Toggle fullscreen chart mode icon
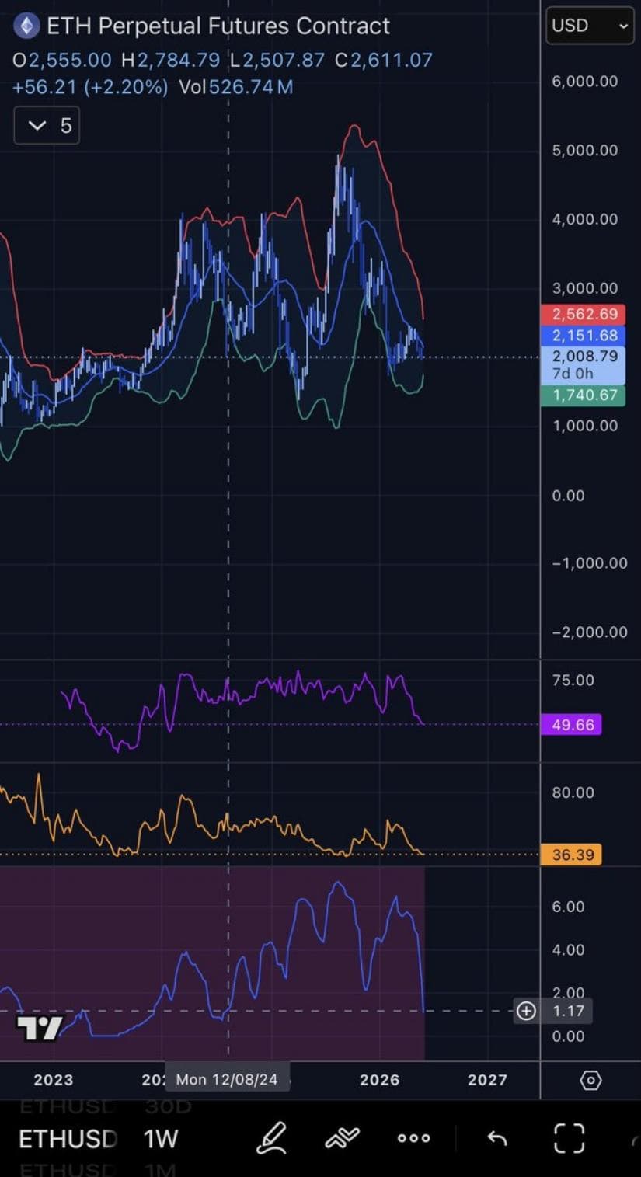 569,1138
